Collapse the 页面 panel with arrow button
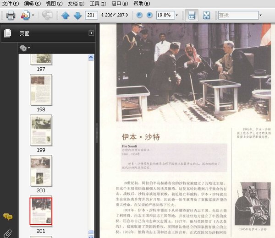 [x=91, y=33]
